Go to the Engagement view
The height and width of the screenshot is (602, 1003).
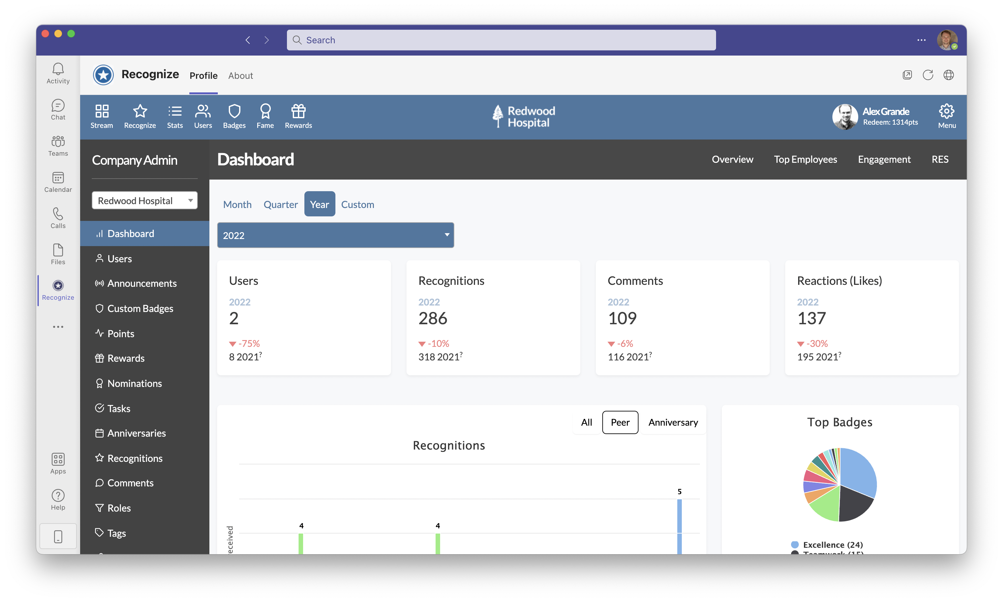[884, 159]
